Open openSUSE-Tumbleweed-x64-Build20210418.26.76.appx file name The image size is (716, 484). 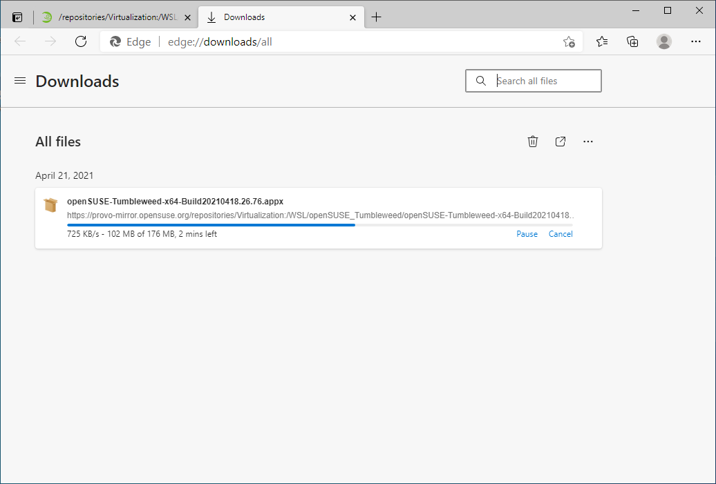[x=176, y=201]
